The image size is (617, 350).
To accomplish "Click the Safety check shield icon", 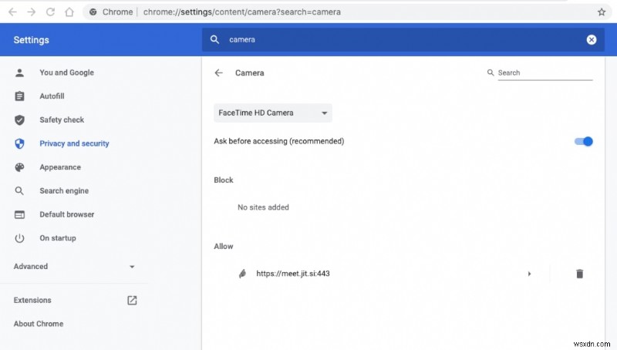I will pyautogui.click(x=19, y=120).
